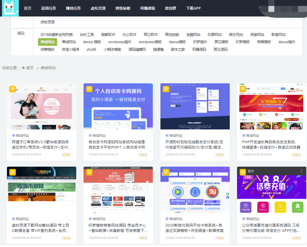Click the diamond badge on the 2016新版发布 thumbnail

click(89, 172)
